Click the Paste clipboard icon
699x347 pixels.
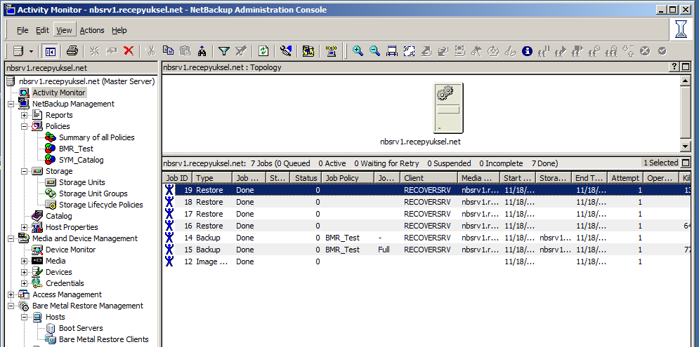click(x=185, y=51)
